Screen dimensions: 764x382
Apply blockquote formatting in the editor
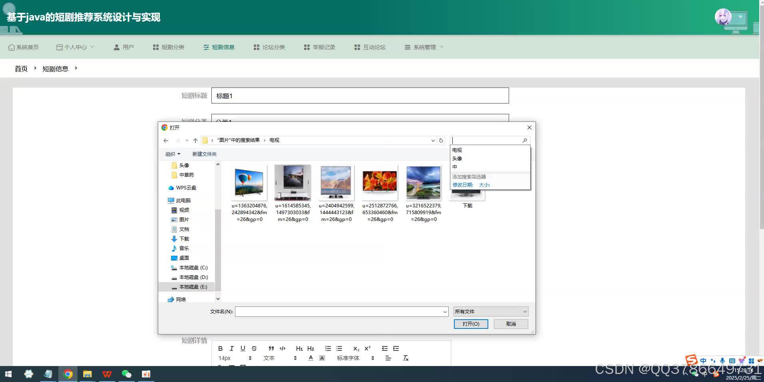coord(271,348)
